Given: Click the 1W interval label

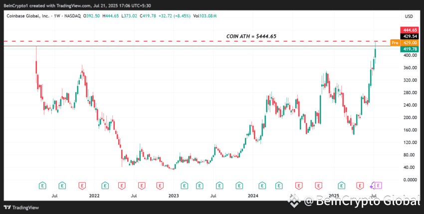Looking at the screenshot, I should point(57,16).
